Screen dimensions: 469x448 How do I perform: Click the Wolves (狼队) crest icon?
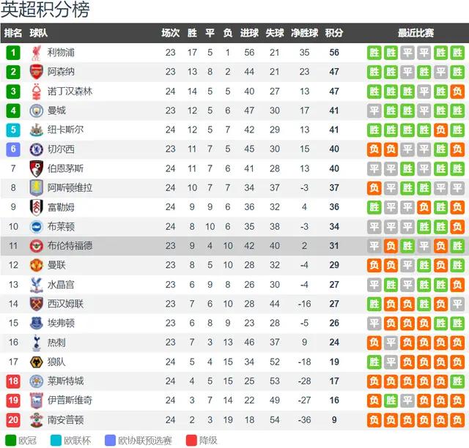tap(35, 362)
